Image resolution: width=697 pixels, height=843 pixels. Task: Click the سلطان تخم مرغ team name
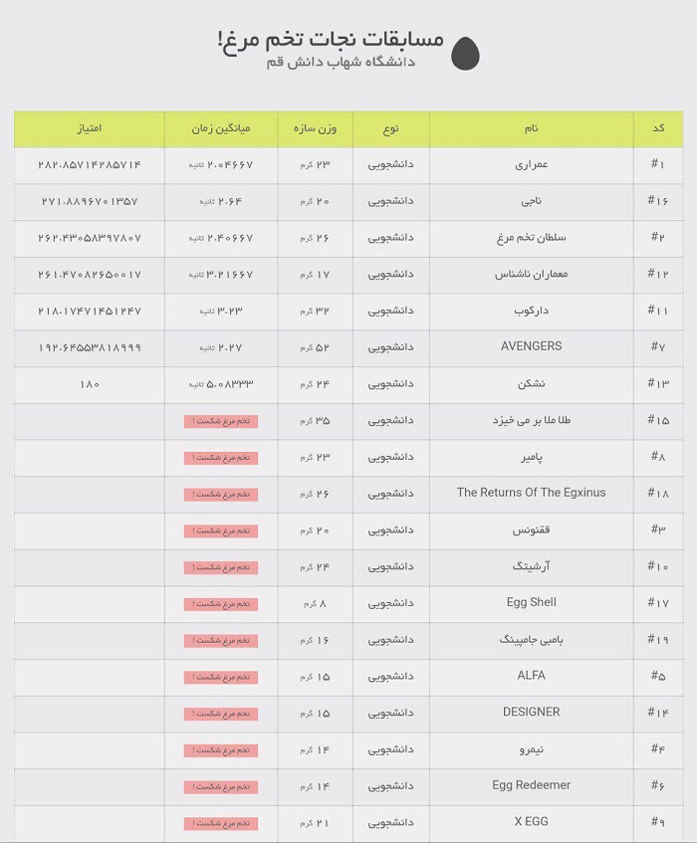coord(531,238)
